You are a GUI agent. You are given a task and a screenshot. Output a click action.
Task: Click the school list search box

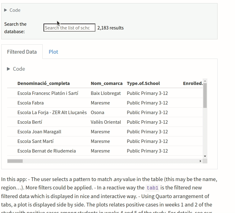coord(69,28)
